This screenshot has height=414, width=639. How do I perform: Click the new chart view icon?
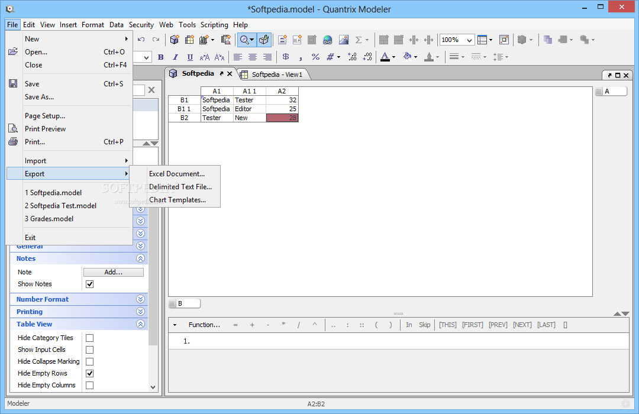click(x=204, y=40)
